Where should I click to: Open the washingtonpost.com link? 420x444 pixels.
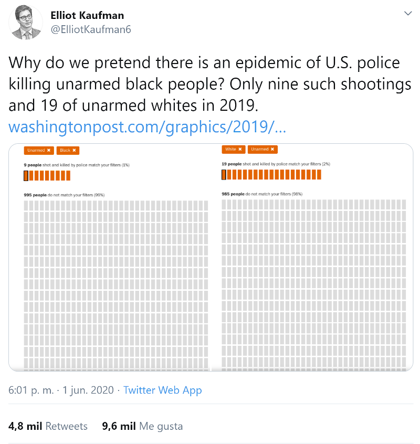click(x=148, y=128)
